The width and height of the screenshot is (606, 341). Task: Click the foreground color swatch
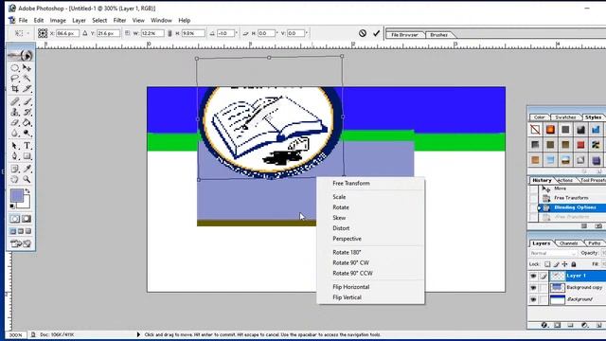click(x=17, y=196)
